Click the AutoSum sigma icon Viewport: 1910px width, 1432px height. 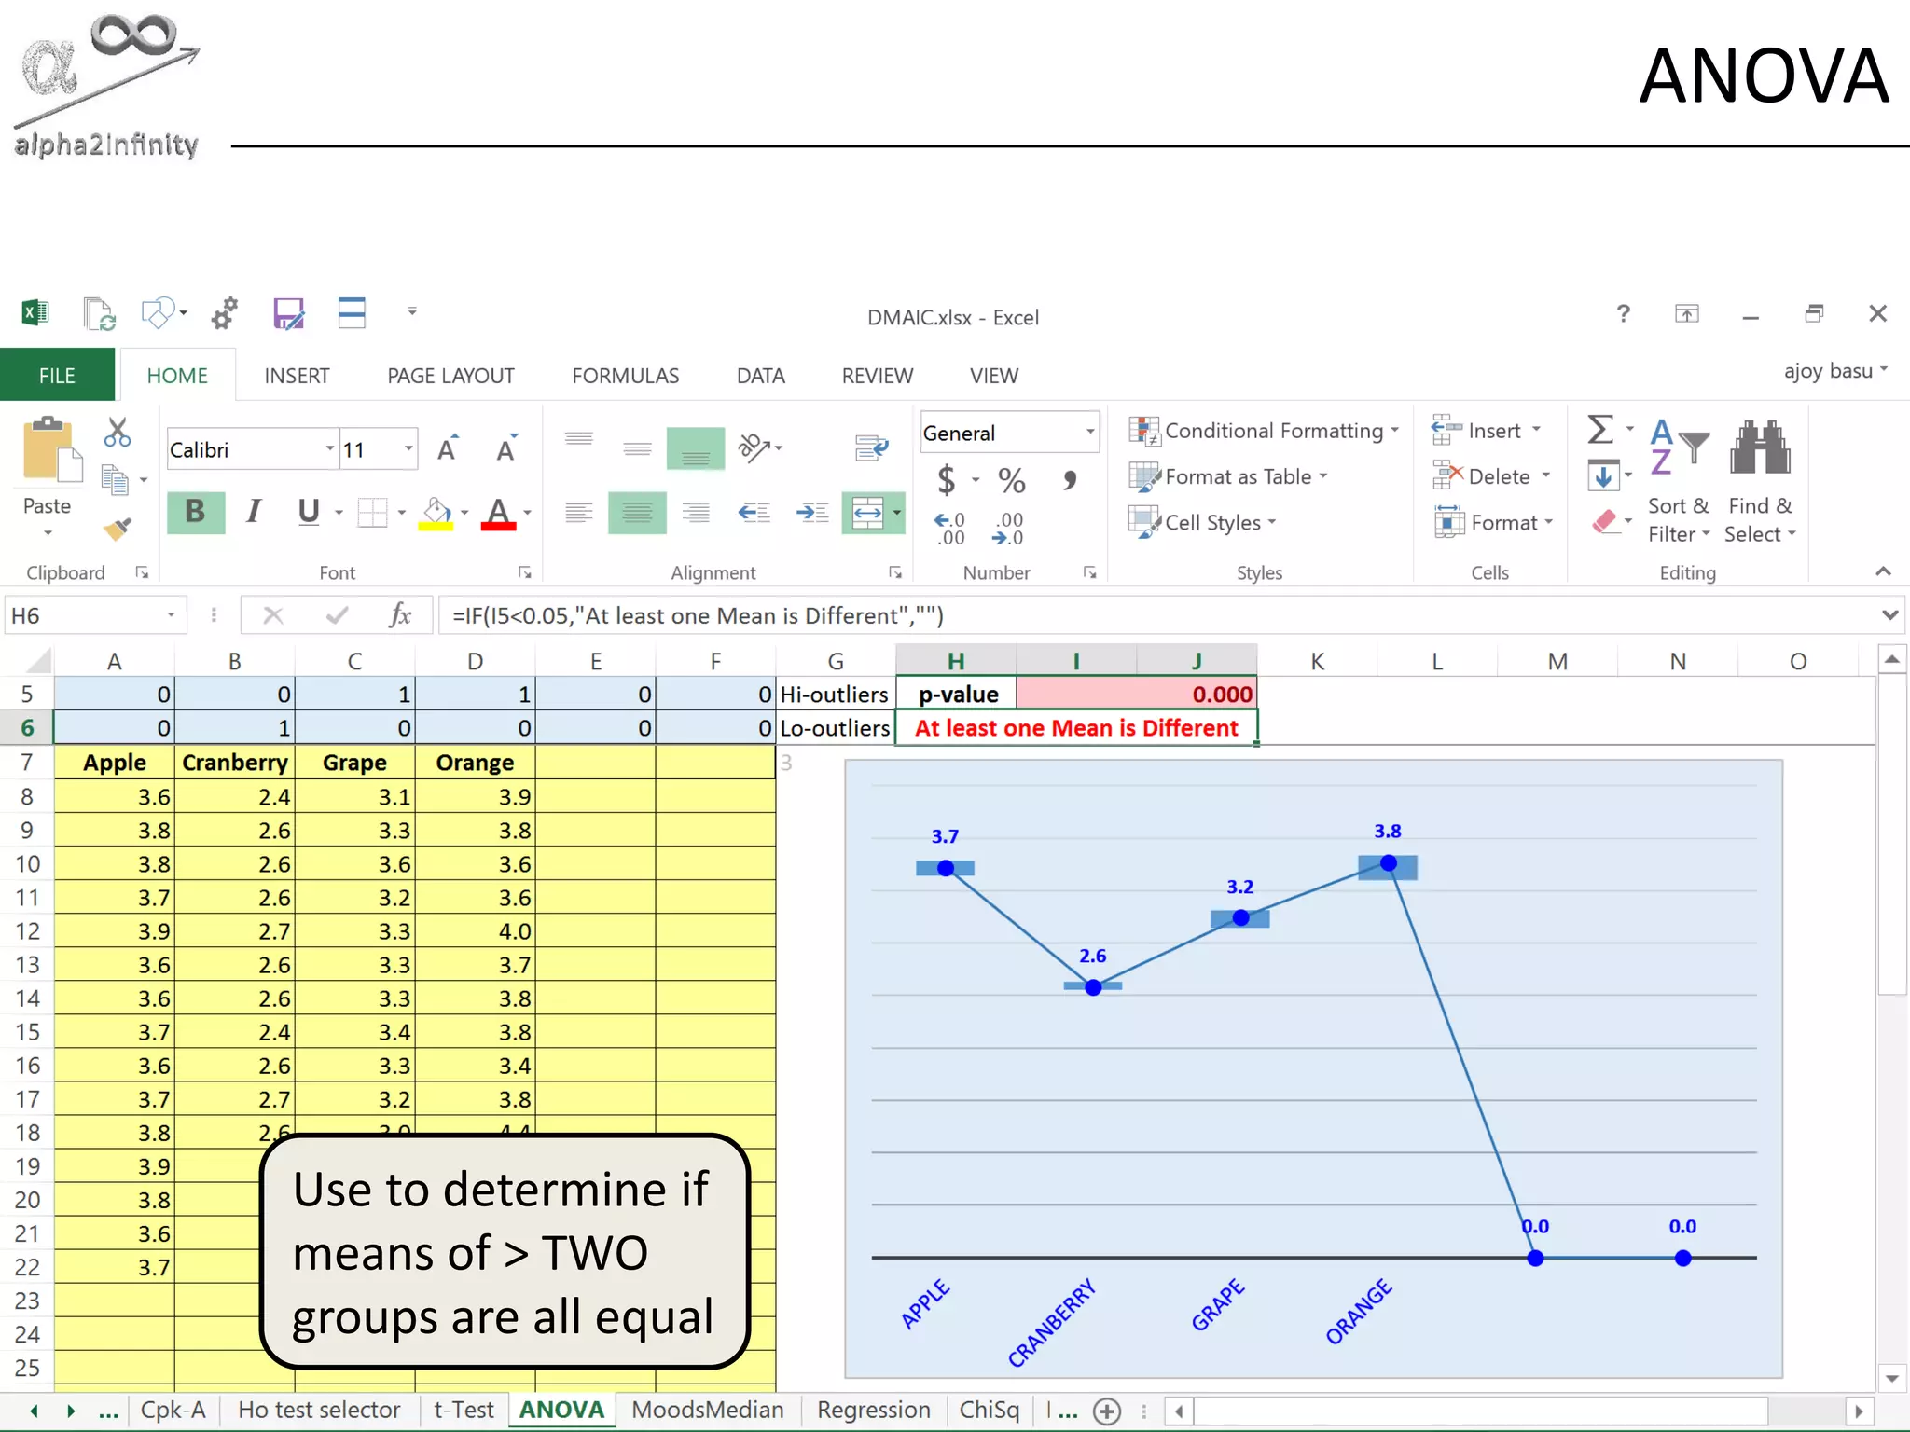1600,430
